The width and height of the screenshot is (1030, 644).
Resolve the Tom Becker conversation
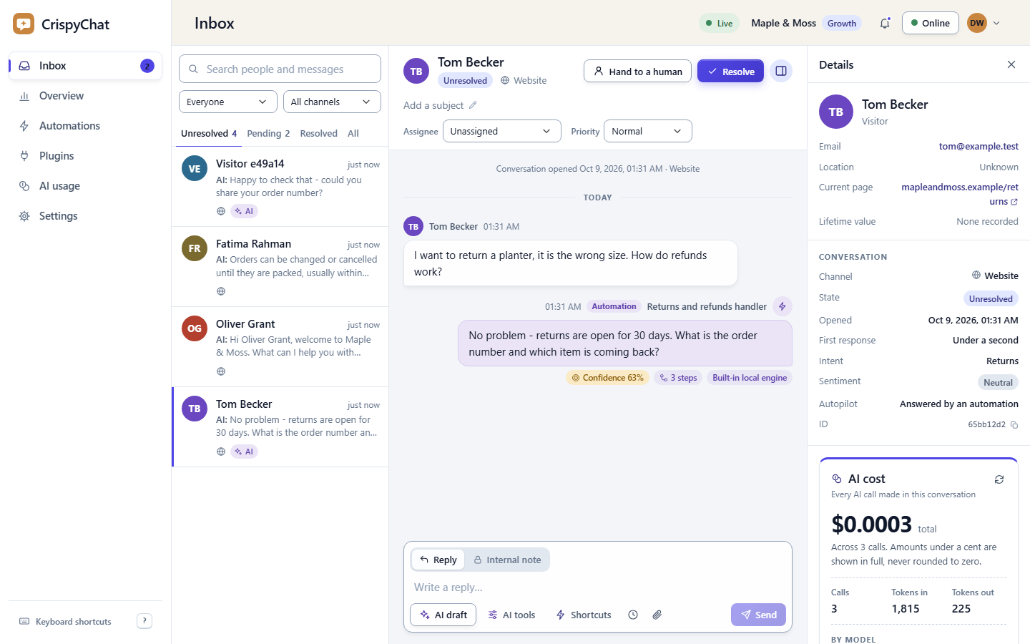(x=731, y=71)
